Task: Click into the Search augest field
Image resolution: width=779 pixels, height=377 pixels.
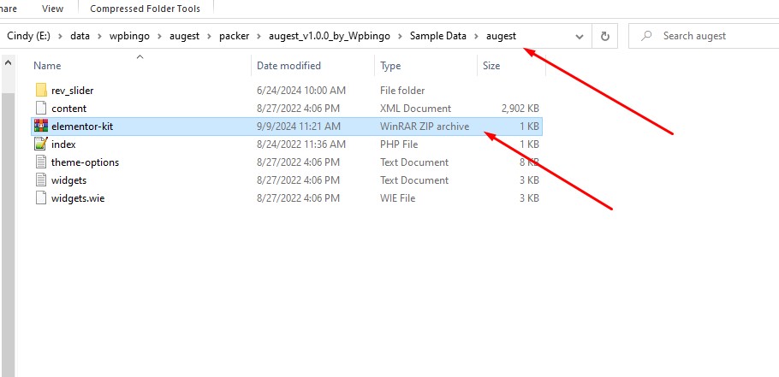Action: point(711,36)
